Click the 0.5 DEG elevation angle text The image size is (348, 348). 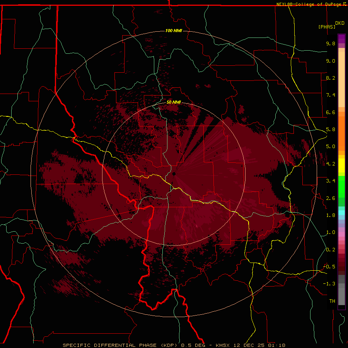pos(193,345)
